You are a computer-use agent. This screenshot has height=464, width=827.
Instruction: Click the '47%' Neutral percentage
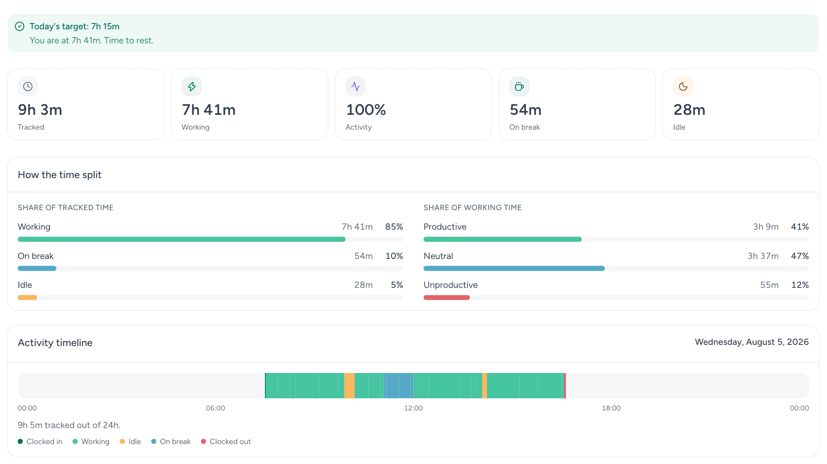coord(800,256)
